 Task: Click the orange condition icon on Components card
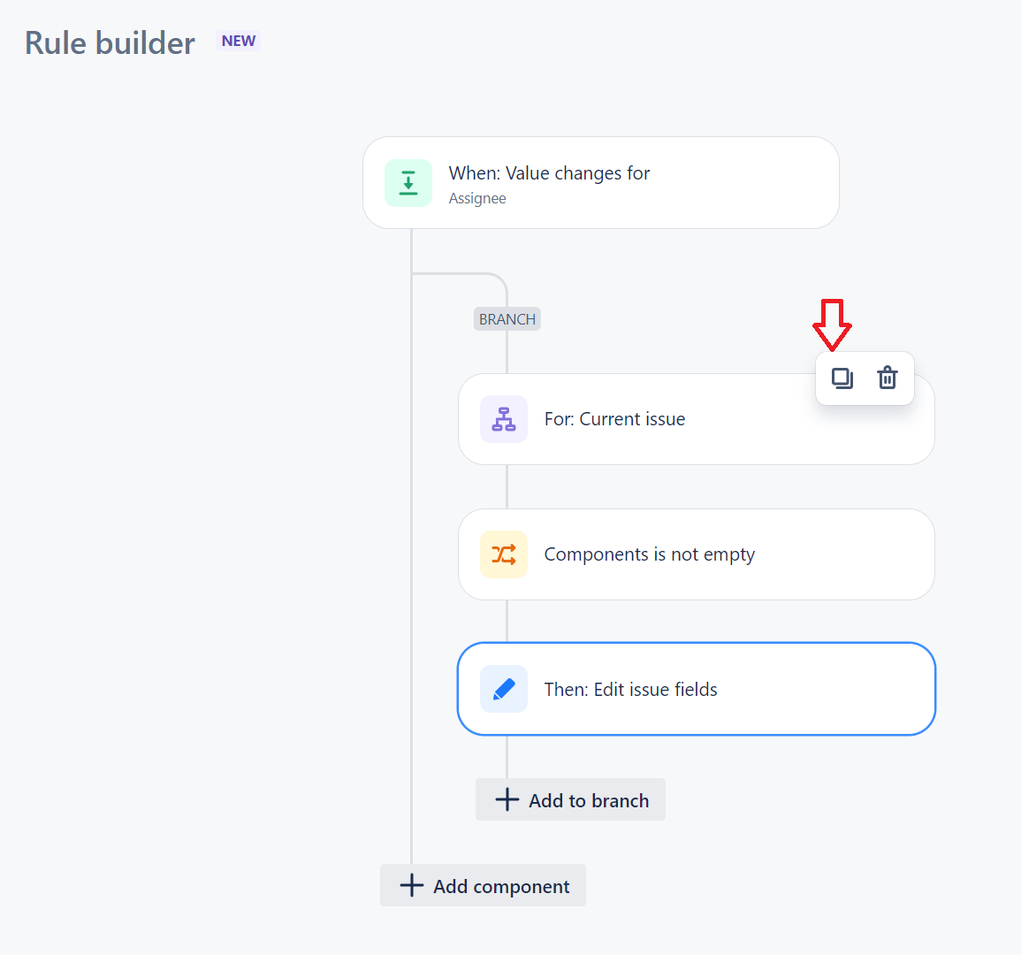click(503, 554)
